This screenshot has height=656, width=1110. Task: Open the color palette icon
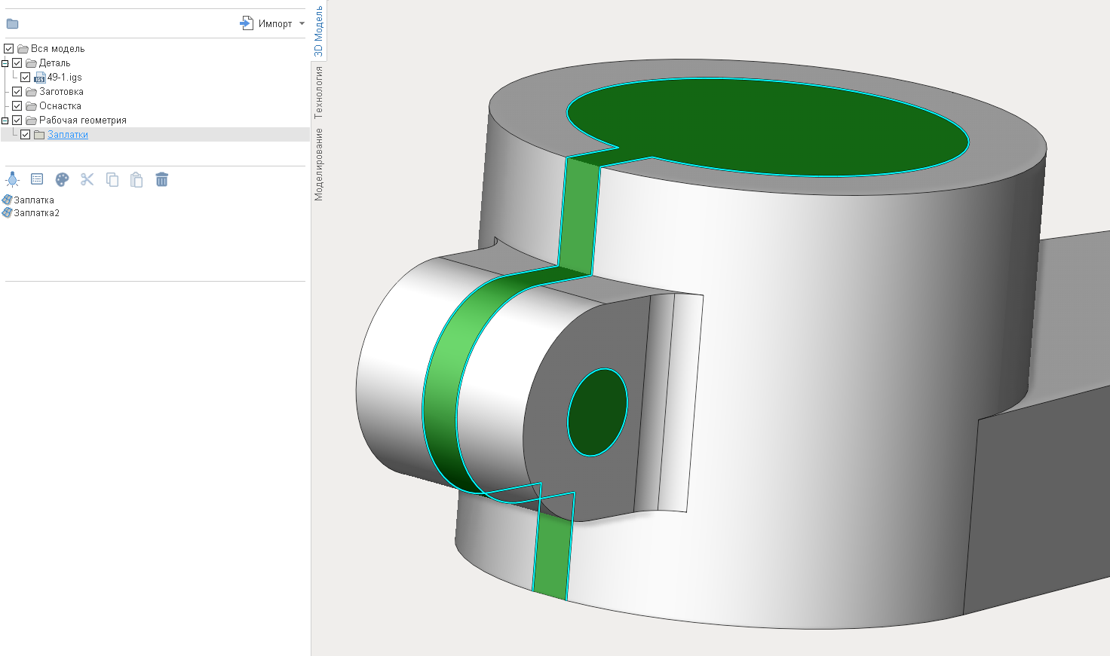(62, 179)
